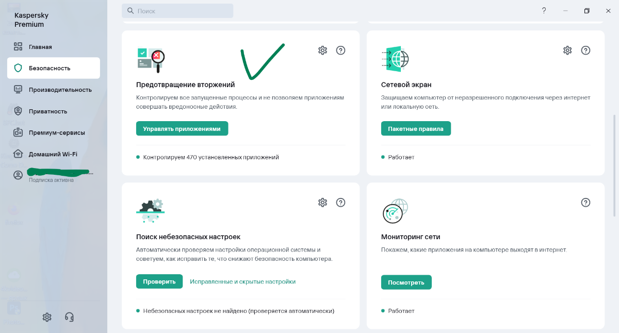The width and height of the screenshot is (619, 333).
Task: Click the Приватность sidebar icon
Action: (18, 111)
